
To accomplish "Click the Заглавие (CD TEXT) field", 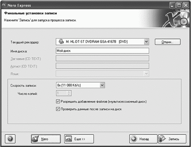I will click(x=102, y=58).
